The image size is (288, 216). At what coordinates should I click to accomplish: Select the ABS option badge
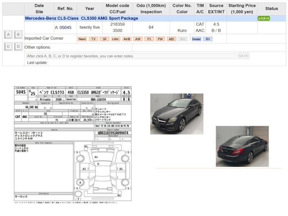(172, 39)
